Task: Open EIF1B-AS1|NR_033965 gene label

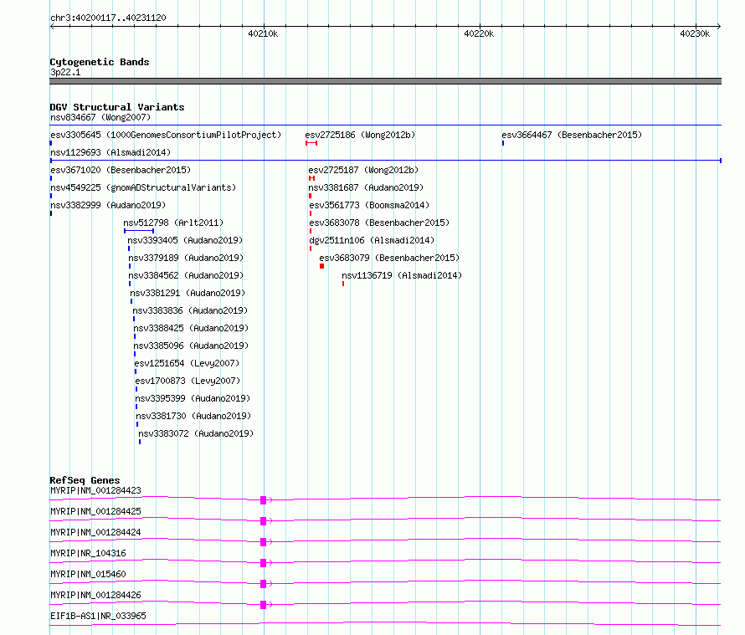Action: pyautogui.click(x=98, y=616)
